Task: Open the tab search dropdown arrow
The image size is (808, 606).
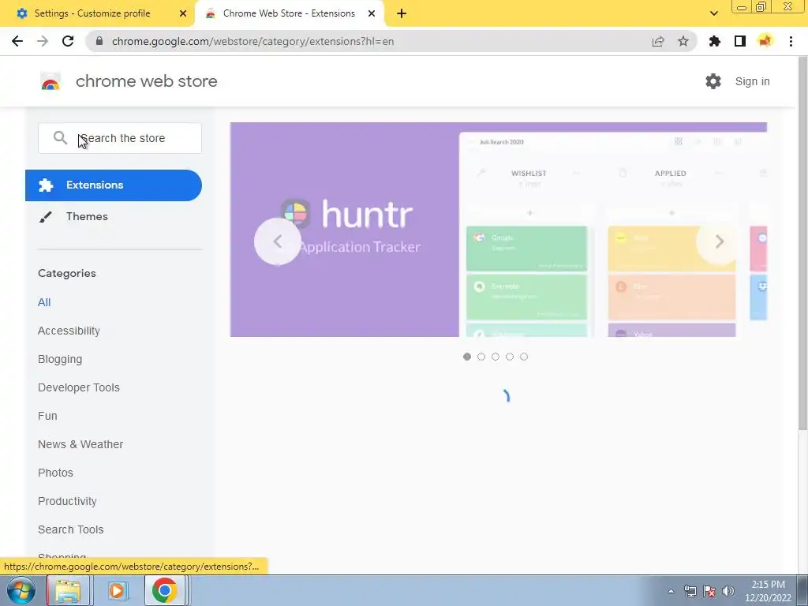Action: 714,13
